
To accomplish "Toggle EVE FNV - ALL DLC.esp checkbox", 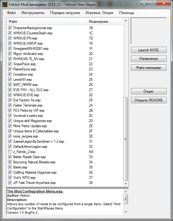I will (x=10, y=90).
